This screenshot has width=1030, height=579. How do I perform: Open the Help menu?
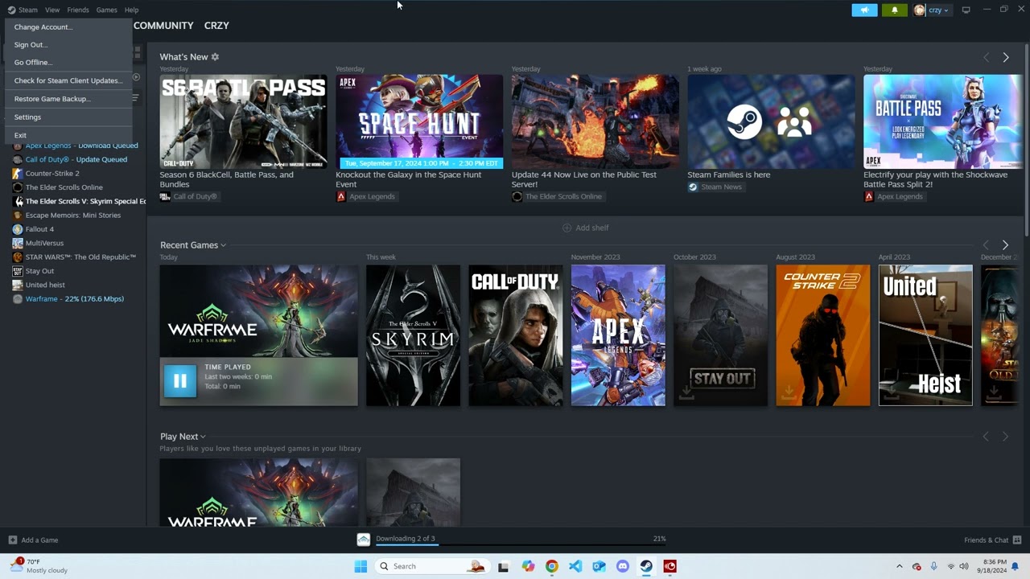(131, 10)
